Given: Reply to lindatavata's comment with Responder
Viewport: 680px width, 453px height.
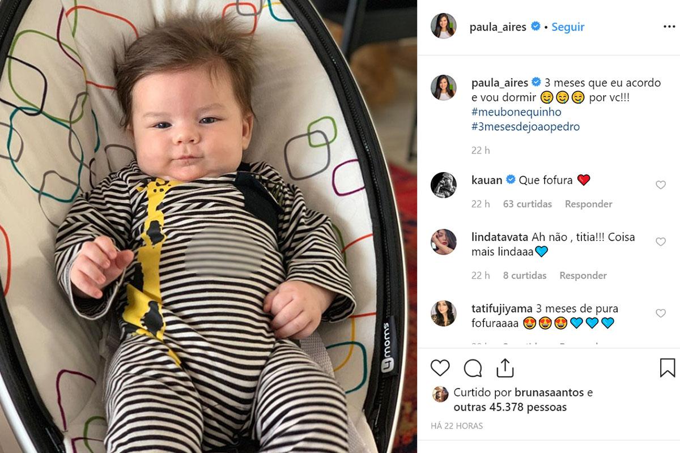Looking at the screenshot, I should (583, 275).
